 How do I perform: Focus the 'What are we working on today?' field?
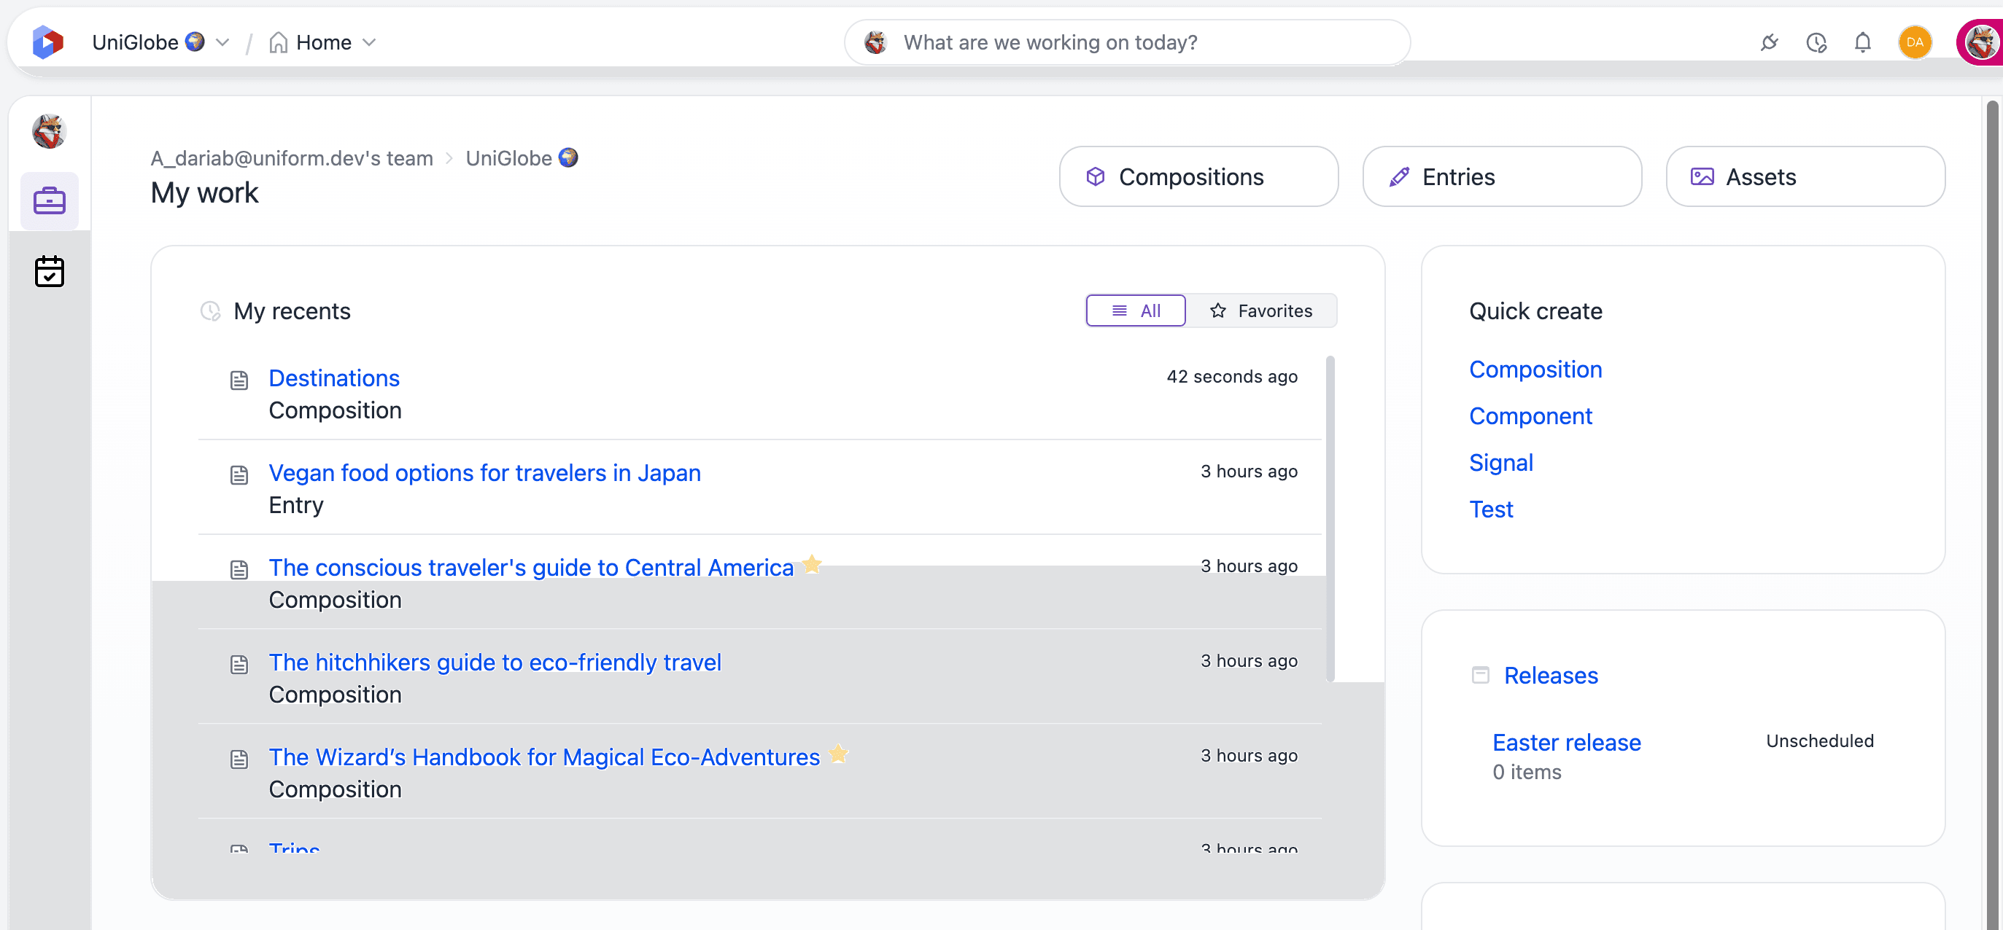[1127, 43]
